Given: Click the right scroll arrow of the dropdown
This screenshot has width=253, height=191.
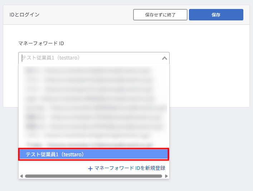Looking at the screenshot, I should [x=166, y=176].
